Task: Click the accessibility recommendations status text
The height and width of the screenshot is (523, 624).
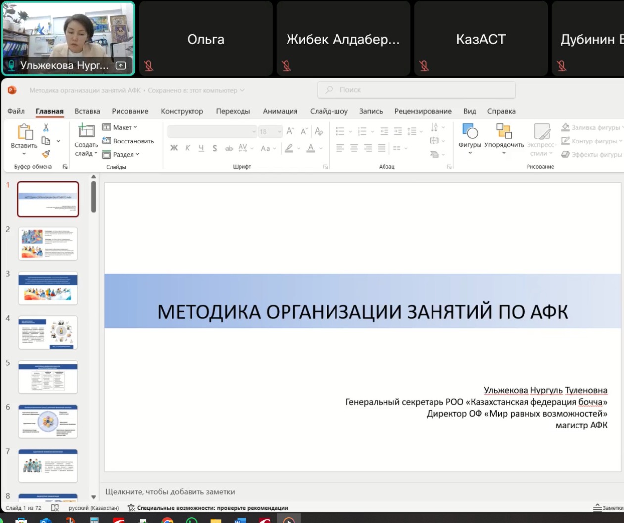Action: [x=212, y=508]
